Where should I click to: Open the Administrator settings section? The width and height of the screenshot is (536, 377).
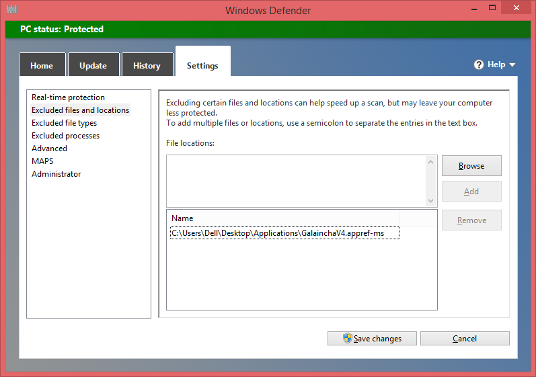[56, 174]
